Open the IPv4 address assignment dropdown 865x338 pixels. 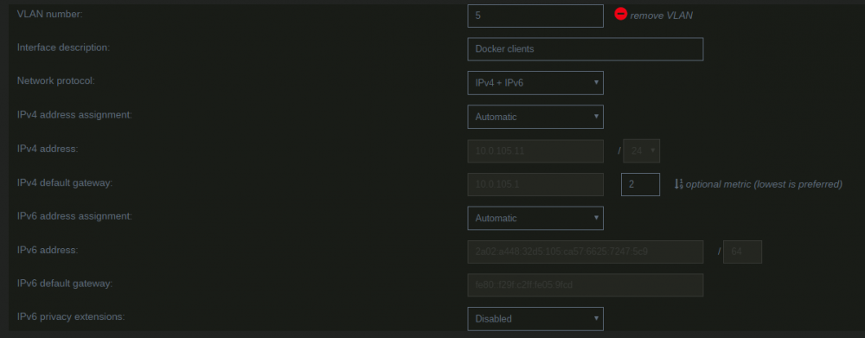535,117
